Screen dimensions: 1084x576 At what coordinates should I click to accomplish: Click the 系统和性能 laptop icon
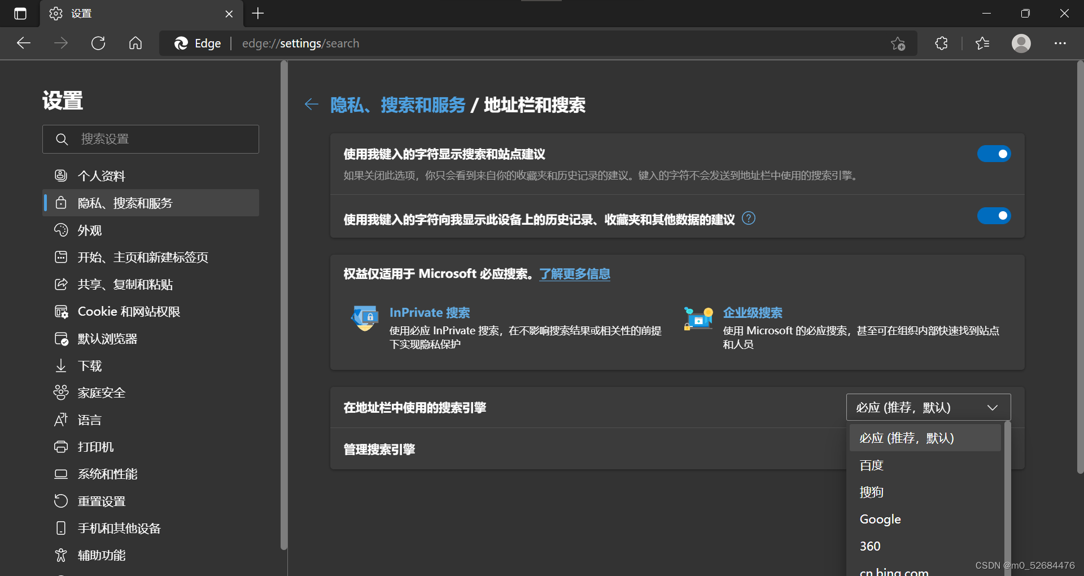click(61, 474)
